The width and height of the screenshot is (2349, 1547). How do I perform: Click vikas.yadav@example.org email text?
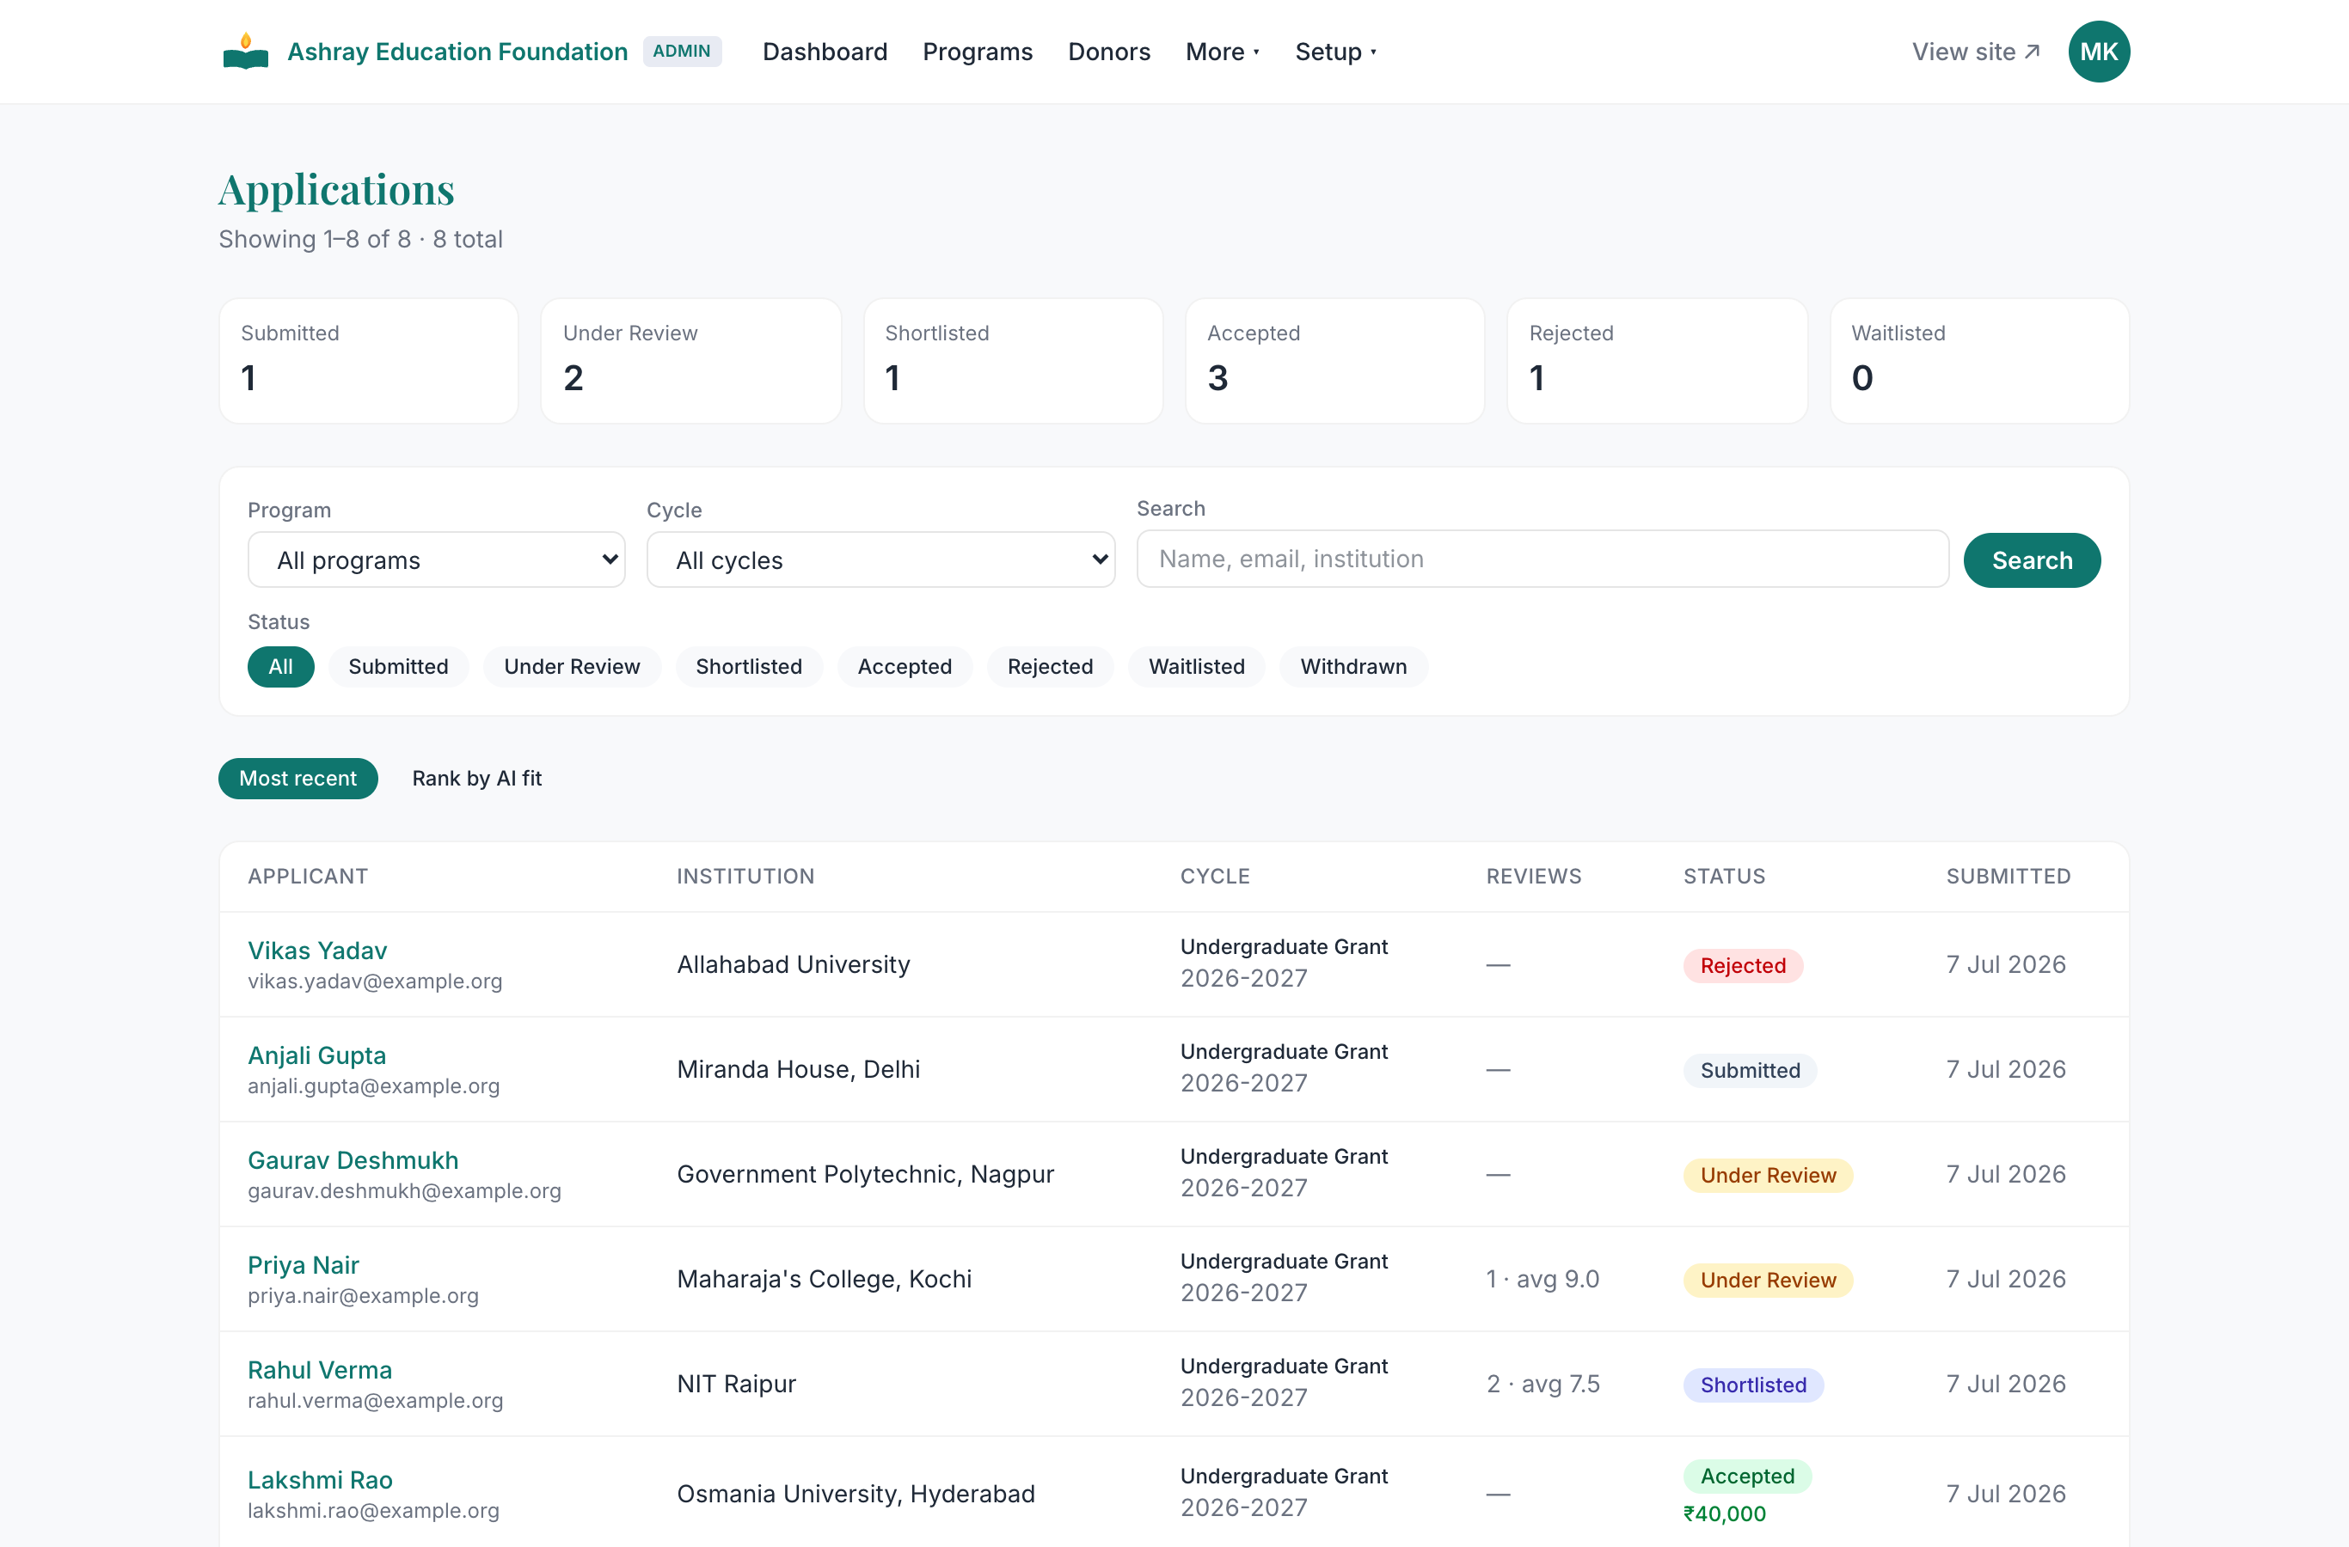[374, 981]
